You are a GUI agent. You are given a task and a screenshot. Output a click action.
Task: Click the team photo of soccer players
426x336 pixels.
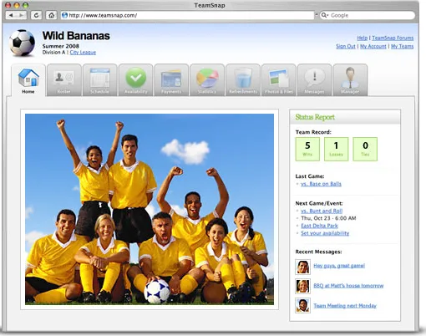(150, 209)
